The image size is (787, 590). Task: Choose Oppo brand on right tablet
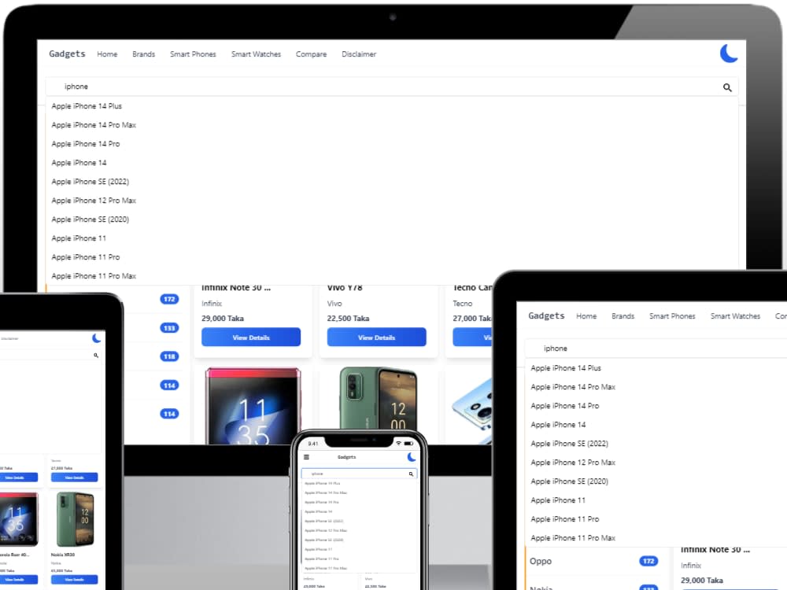coord(541,561)
